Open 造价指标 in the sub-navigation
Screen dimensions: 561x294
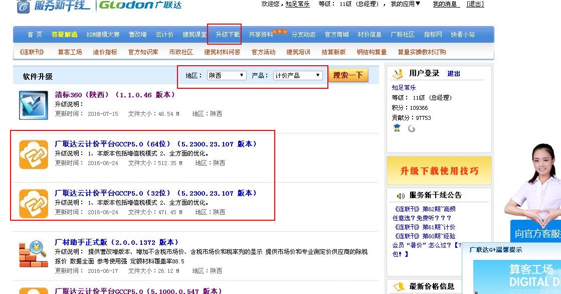click(x=105, y=52)
